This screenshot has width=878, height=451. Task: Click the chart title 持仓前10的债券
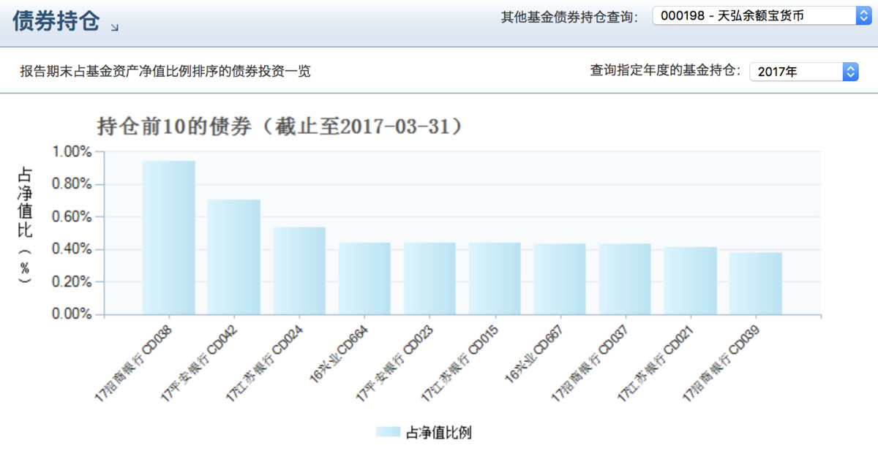[281, 126]
